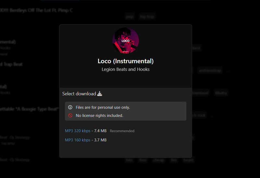
Task: Click the red no-license prohibition icon
Action: (x=70, y=115)
